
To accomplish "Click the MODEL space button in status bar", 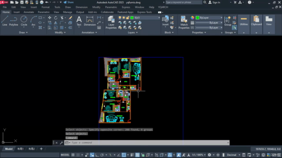I will 65,155.
